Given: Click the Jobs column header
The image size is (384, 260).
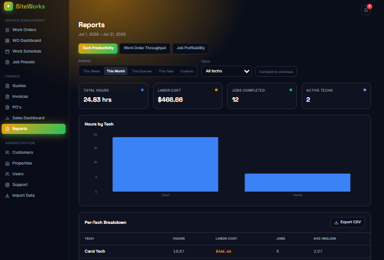Looking at the screenshot, I should click(281, 239).
